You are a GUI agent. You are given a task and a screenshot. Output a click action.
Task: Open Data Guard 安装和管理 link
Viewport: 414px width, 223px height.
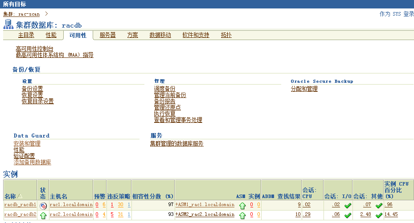[x=27, y=144]
